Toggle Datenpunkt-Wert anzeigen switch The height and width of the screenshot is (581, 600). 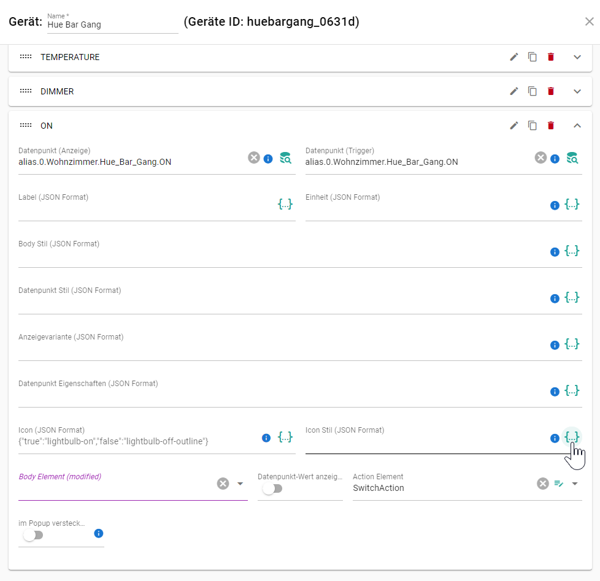coord(273,488)
